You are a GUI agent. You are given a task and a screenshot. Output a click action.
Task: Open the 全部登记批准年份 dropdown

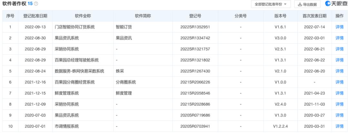click(271, 4)
